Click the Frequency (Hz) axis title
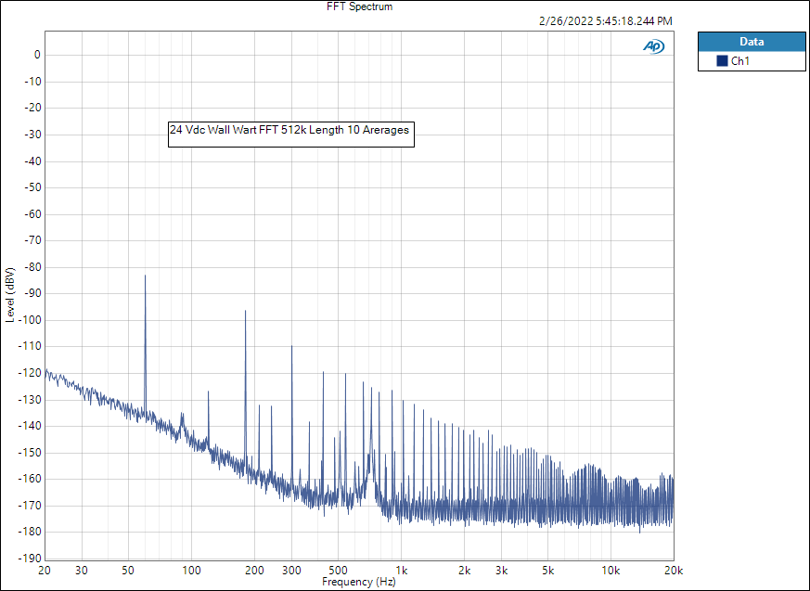The image size is (810, 591). pos(359,582)
